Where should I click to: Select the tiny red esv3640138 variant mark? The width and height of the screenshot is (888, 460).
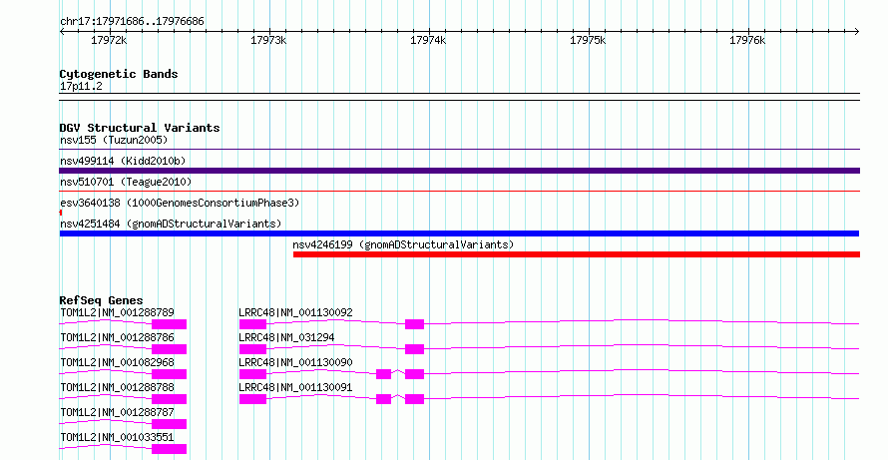[x=61, y=213]
